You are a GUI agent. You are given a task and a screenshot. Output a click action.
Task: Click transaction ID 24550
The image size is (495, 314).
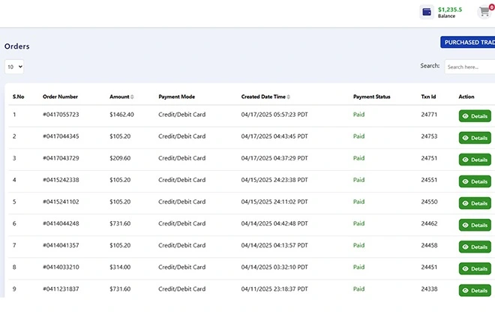click(429, 202)
